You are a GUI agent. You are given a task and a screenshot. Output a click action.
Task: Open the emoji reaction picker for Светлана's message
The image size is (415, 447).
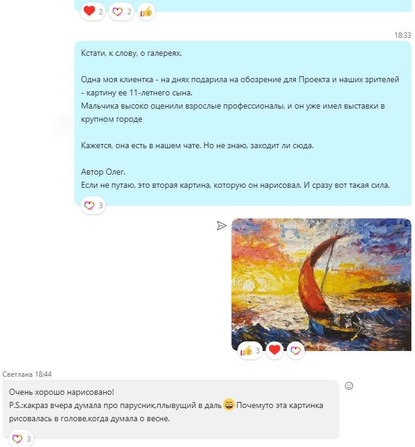349,386
